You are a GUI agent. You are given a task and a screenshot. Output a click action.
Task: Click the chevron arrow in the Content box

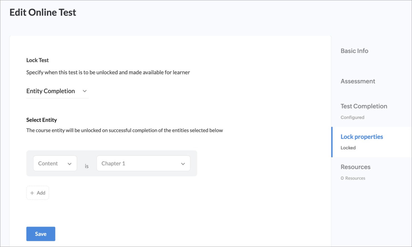[69, 164]
